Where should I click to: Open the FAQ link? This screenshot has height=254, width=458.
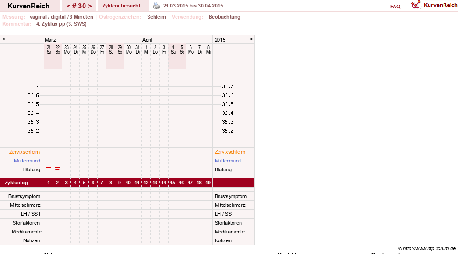pos(395,7)
